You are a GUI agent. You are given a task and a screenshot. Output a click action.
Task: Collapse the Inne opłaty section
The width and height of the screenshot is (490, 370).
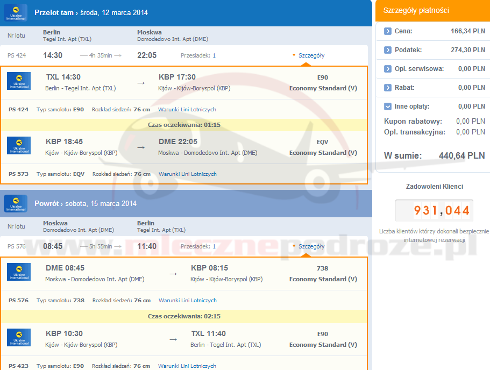[388, 106]
